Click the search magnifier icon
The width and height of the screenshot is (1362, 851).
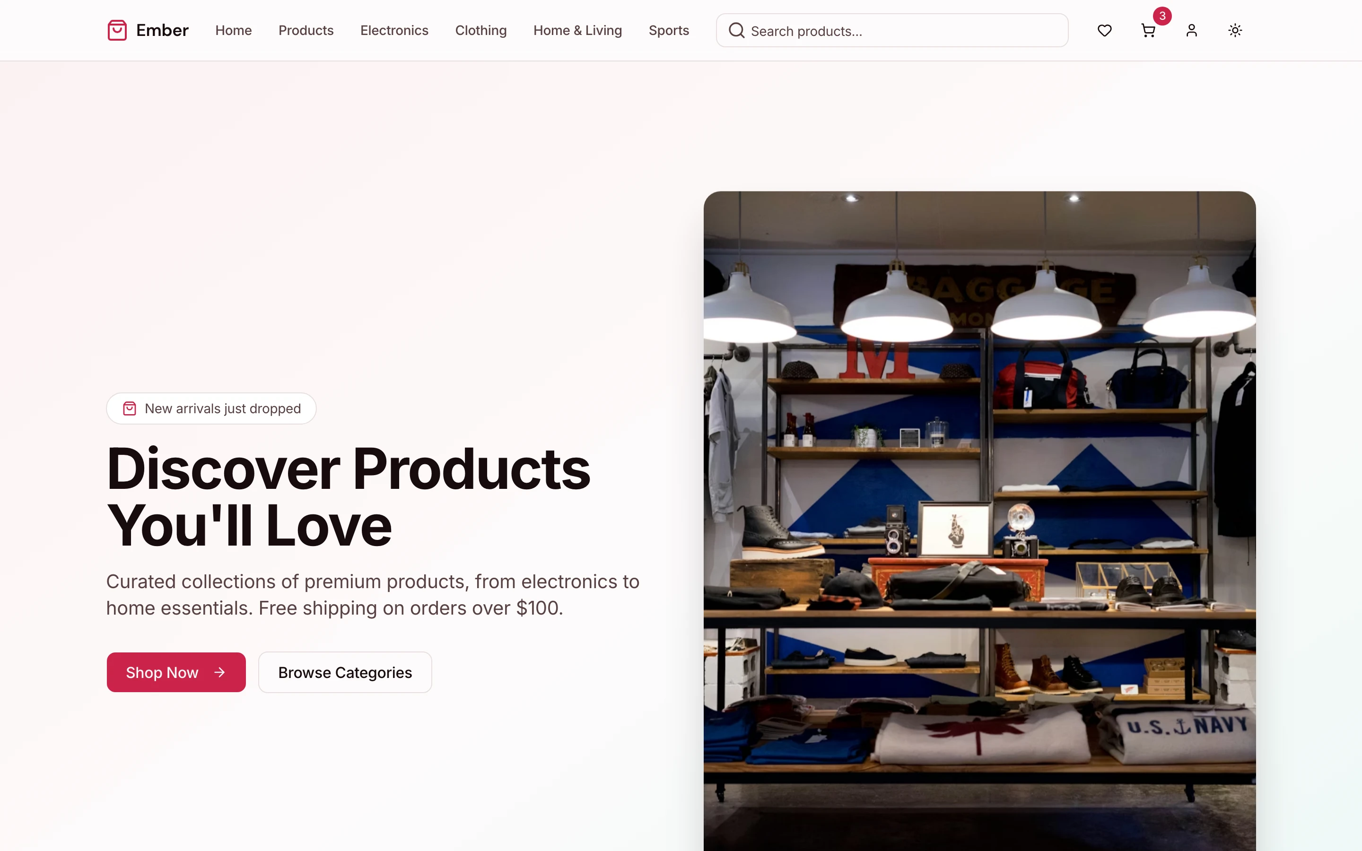[x=736, y=30]
